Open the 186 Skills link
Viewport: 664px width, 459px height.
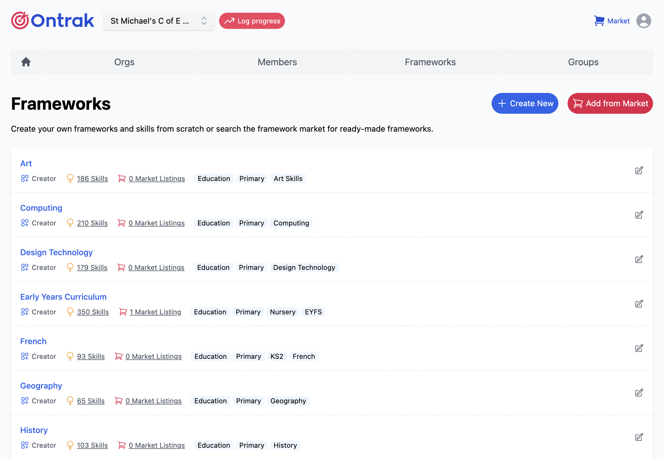coord(92,179)
